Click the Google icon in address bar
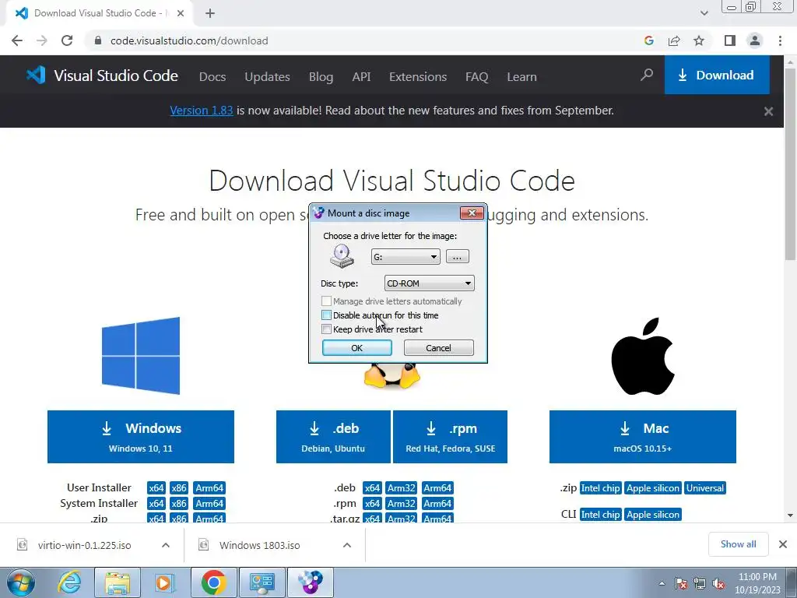This screenshot has width=797, height=598. [648, 40]
